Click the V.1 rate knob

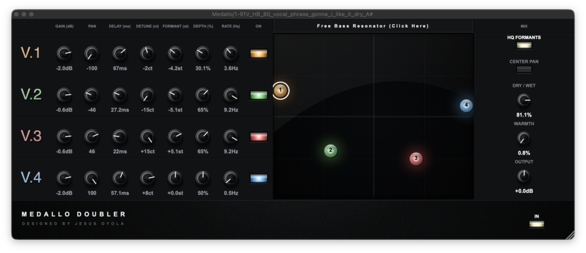[x=231, y=54]
